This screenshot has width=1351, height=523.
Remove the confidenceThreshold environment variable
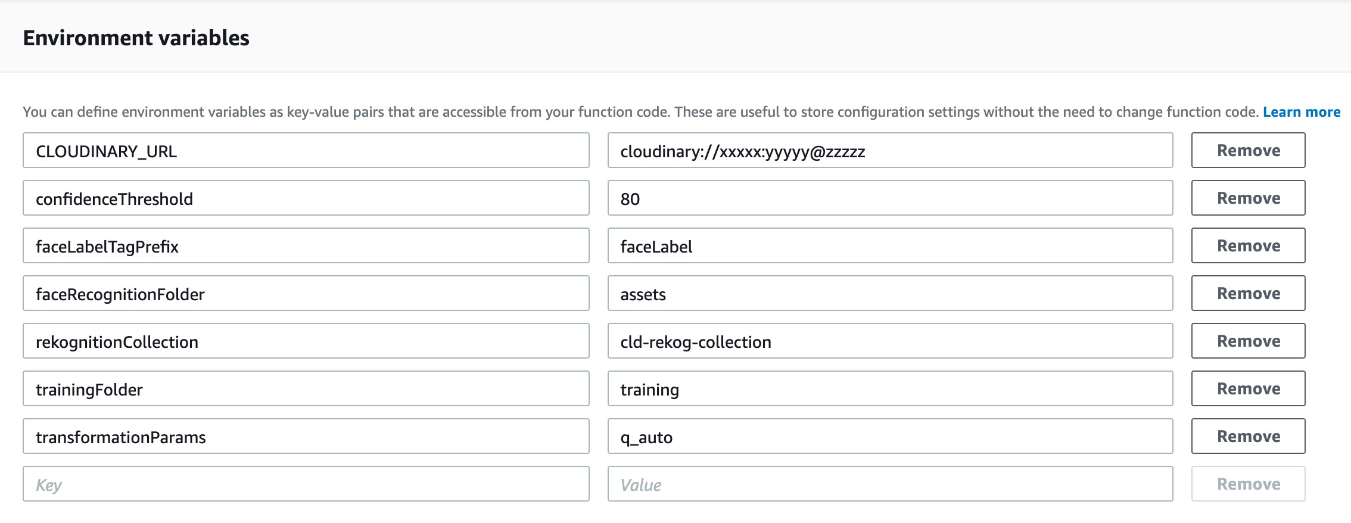1248,198
